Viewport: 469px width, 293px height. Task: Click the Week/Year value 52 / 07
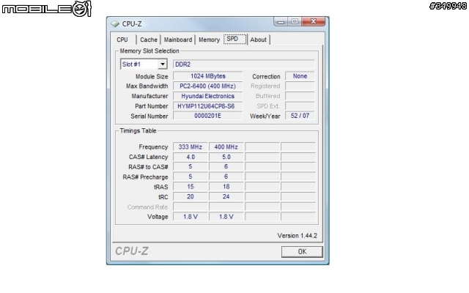click(300, 116)
